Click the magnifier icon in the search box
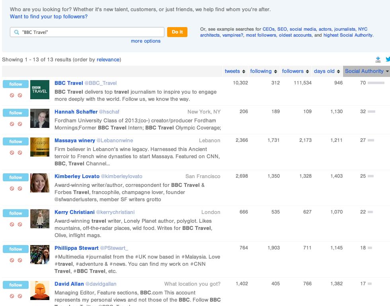The image size is (390, 306). [16, 32]
